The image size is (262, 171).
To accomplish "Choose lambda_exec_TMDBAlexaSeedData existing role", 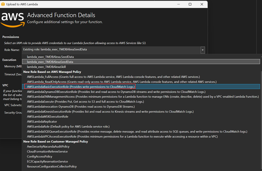I will (x=50, y=62).
